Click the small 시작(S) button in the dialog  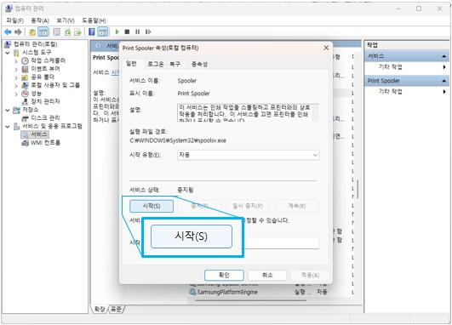[x=152, y=206]
